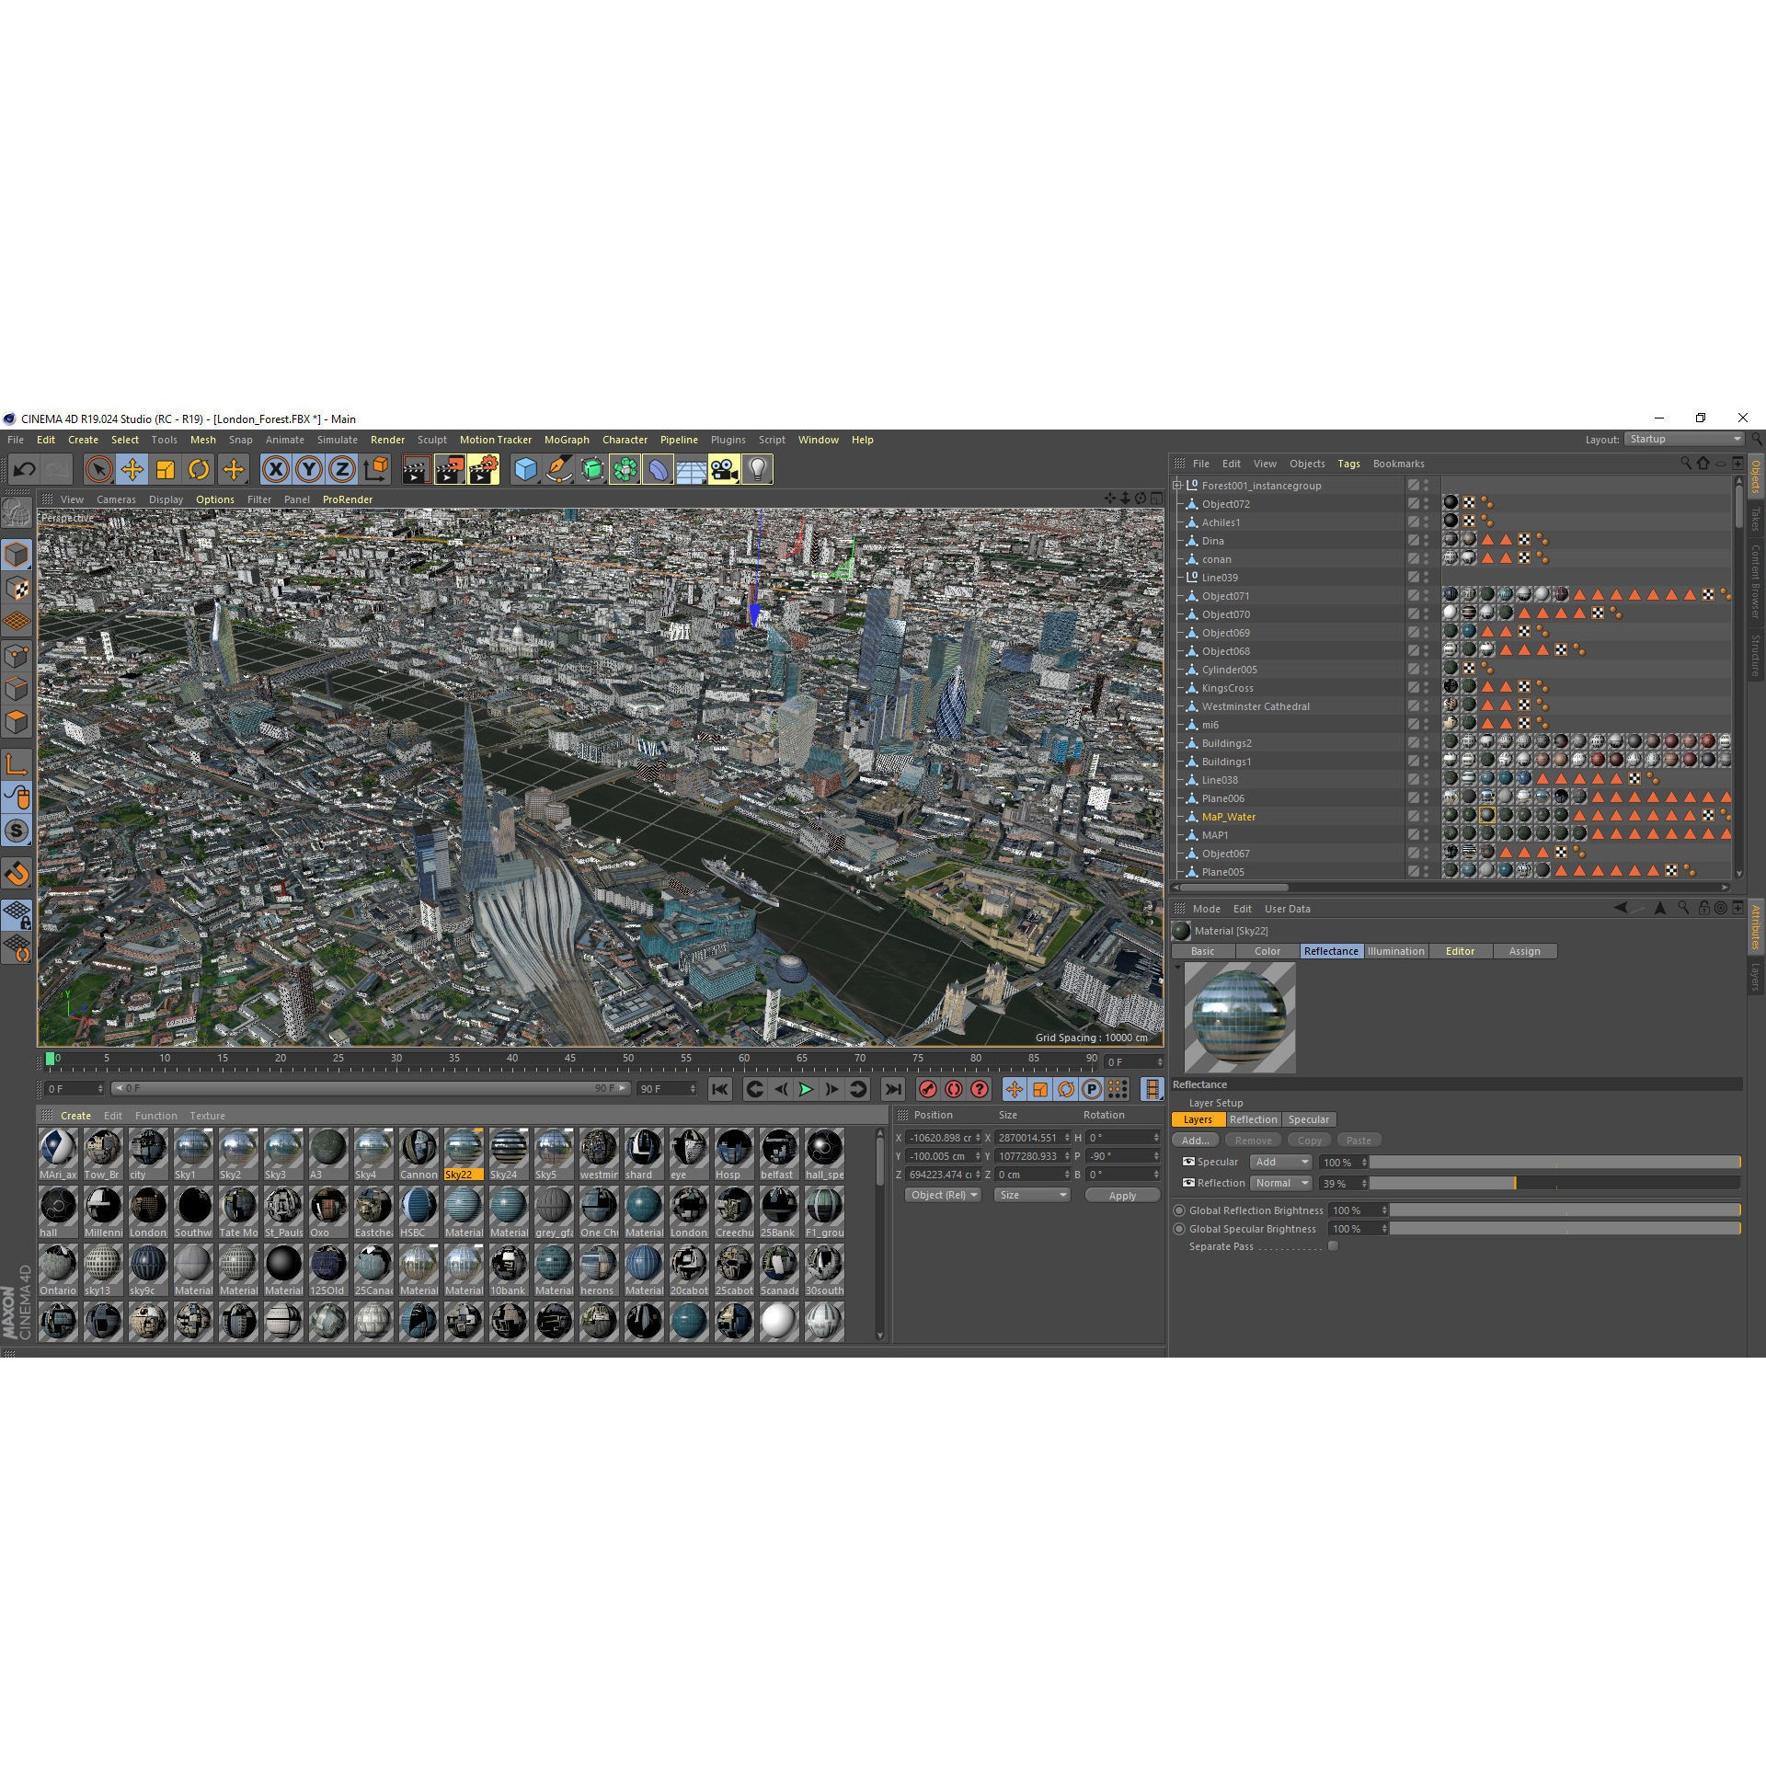Click the Light object creation icon

[756, 469]
